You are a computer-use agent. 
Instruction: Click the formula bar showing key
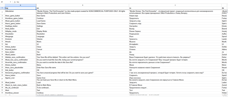[122, 2]
